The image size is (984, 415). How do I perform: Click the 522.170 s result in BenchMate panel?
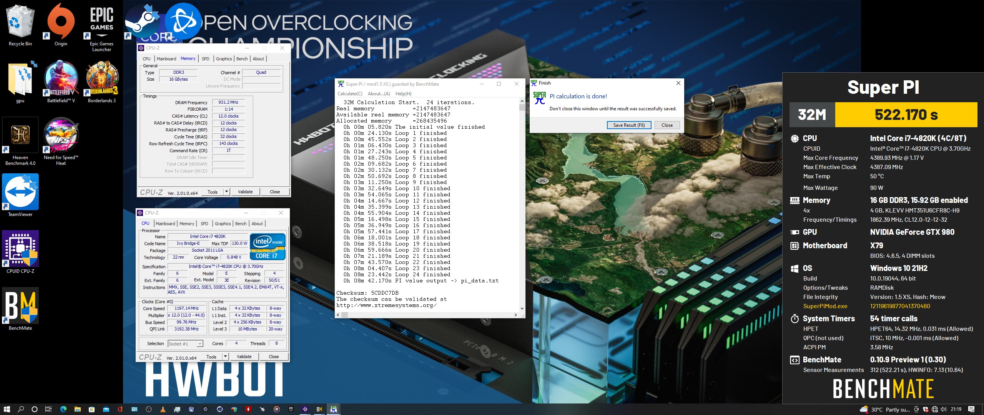click(x=906, y=115)
